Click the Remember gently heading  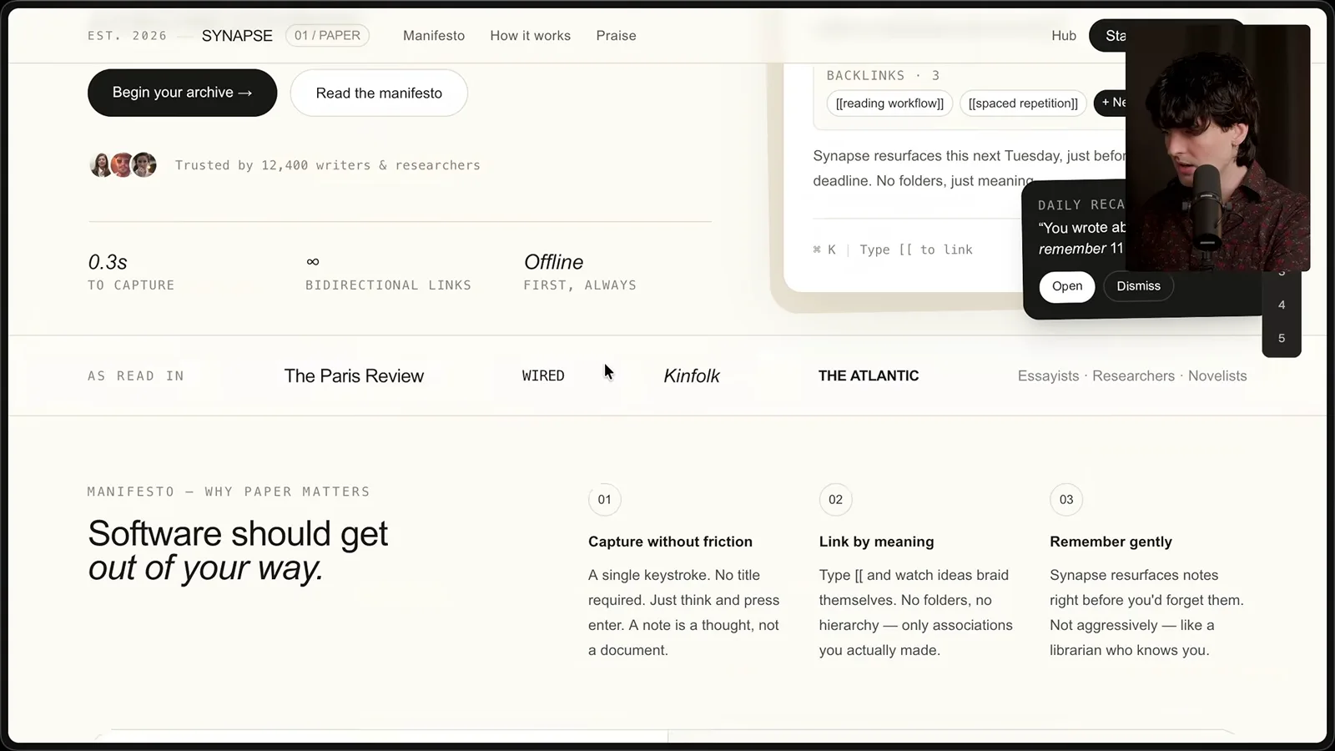pyautogui.click(x=1111, y=542)
